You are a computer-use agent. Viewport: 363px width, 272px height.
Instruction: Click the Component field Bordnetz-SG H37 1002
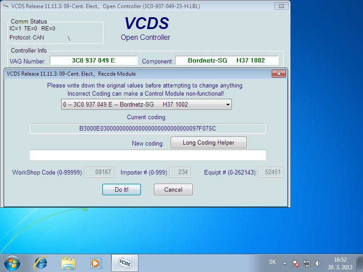click(x=227, y=61)
